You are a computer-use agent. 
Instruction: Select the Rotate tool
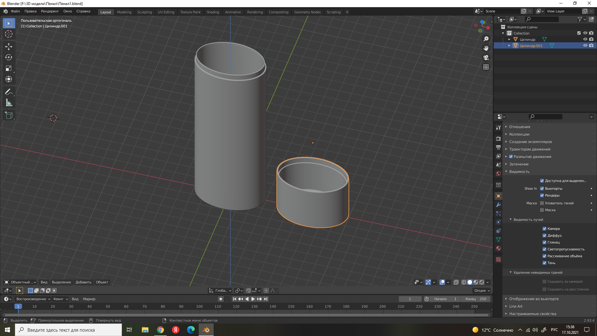pyautogui.click(x=9, y=58)
